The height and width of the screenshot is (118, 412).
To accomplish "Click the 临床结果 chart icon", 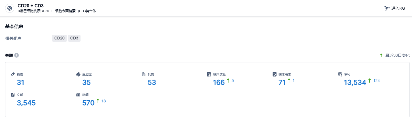I will tap(275, 74).
